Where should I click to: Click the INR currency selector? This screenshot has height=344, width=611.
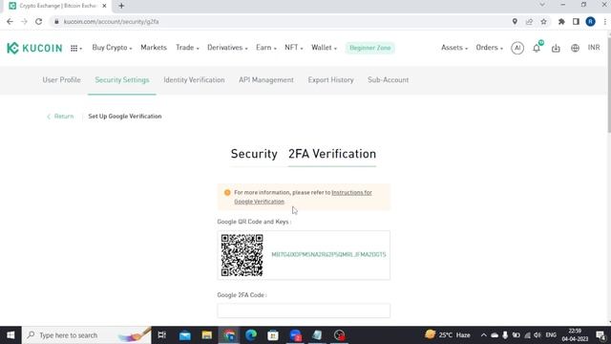pos(594,48)
